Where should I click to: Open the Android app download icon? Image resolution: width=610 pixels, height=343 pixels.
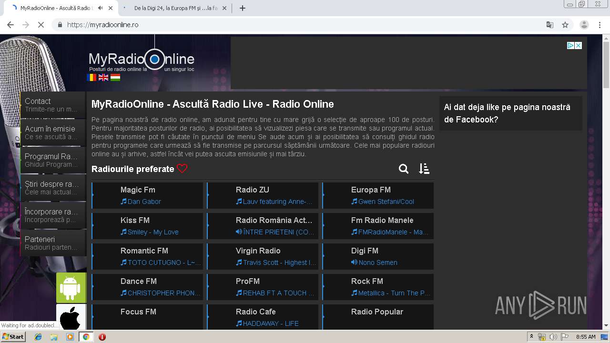pos(71,288)
